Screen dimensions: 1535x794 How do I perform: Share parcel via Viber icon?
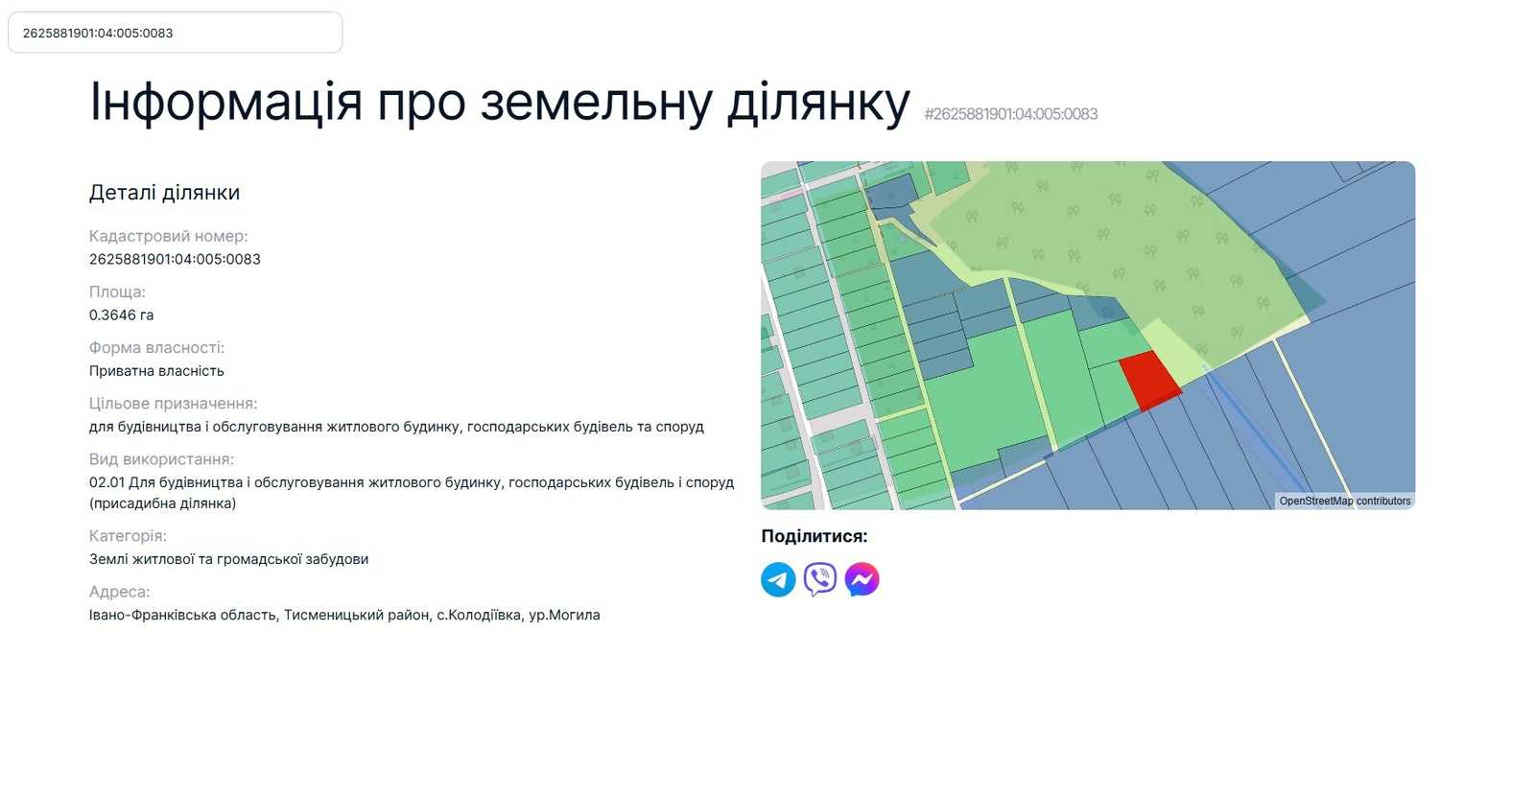(820, 579)
